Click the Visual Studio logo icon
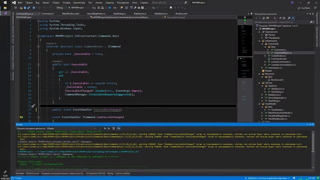Image resolution: width=320 pixels, height=180 pixels. click(14, 2)
